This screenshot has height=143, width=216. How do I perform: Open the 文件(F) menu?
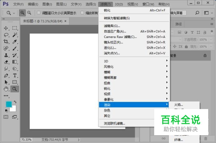[x=18, y=4]
